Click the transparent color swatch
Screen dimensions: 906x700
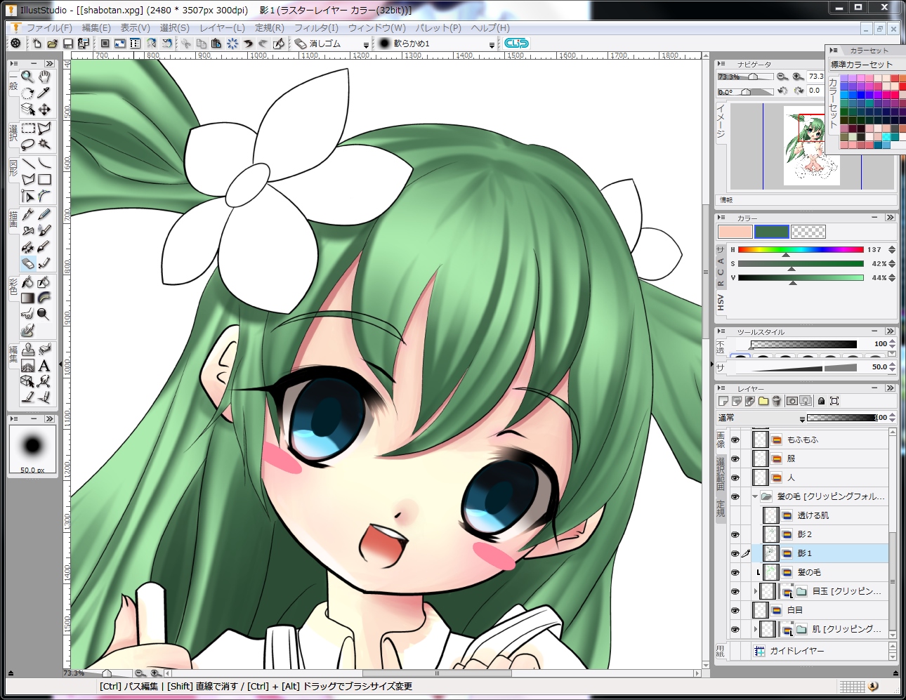point(808,232)
